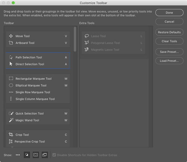
Task: Select Magnetic Lasso Tool label
Action: pyautogui.click(x=105, y=50)
